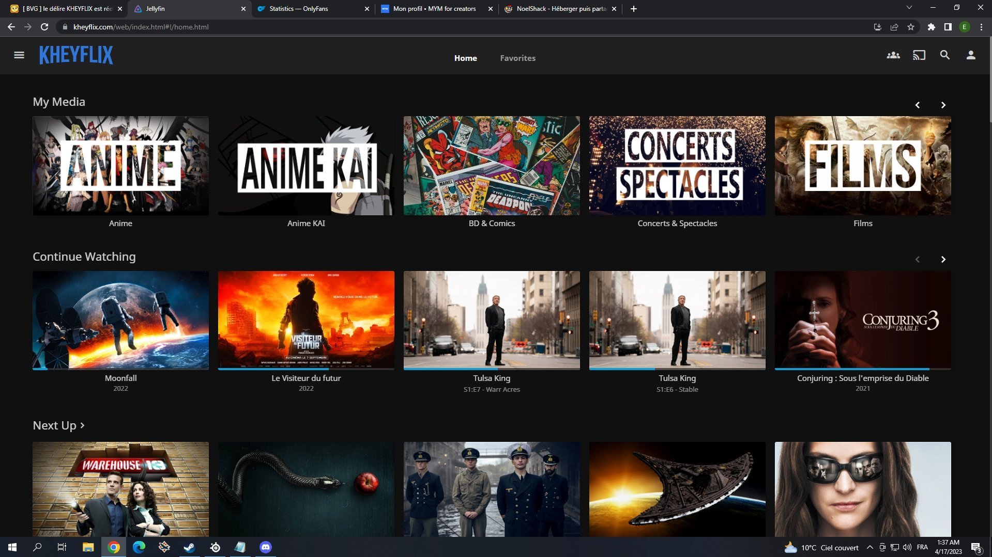992x557 pixels.
Task: Click the S1:E6 - Stable link
Action: click(677, 389)
